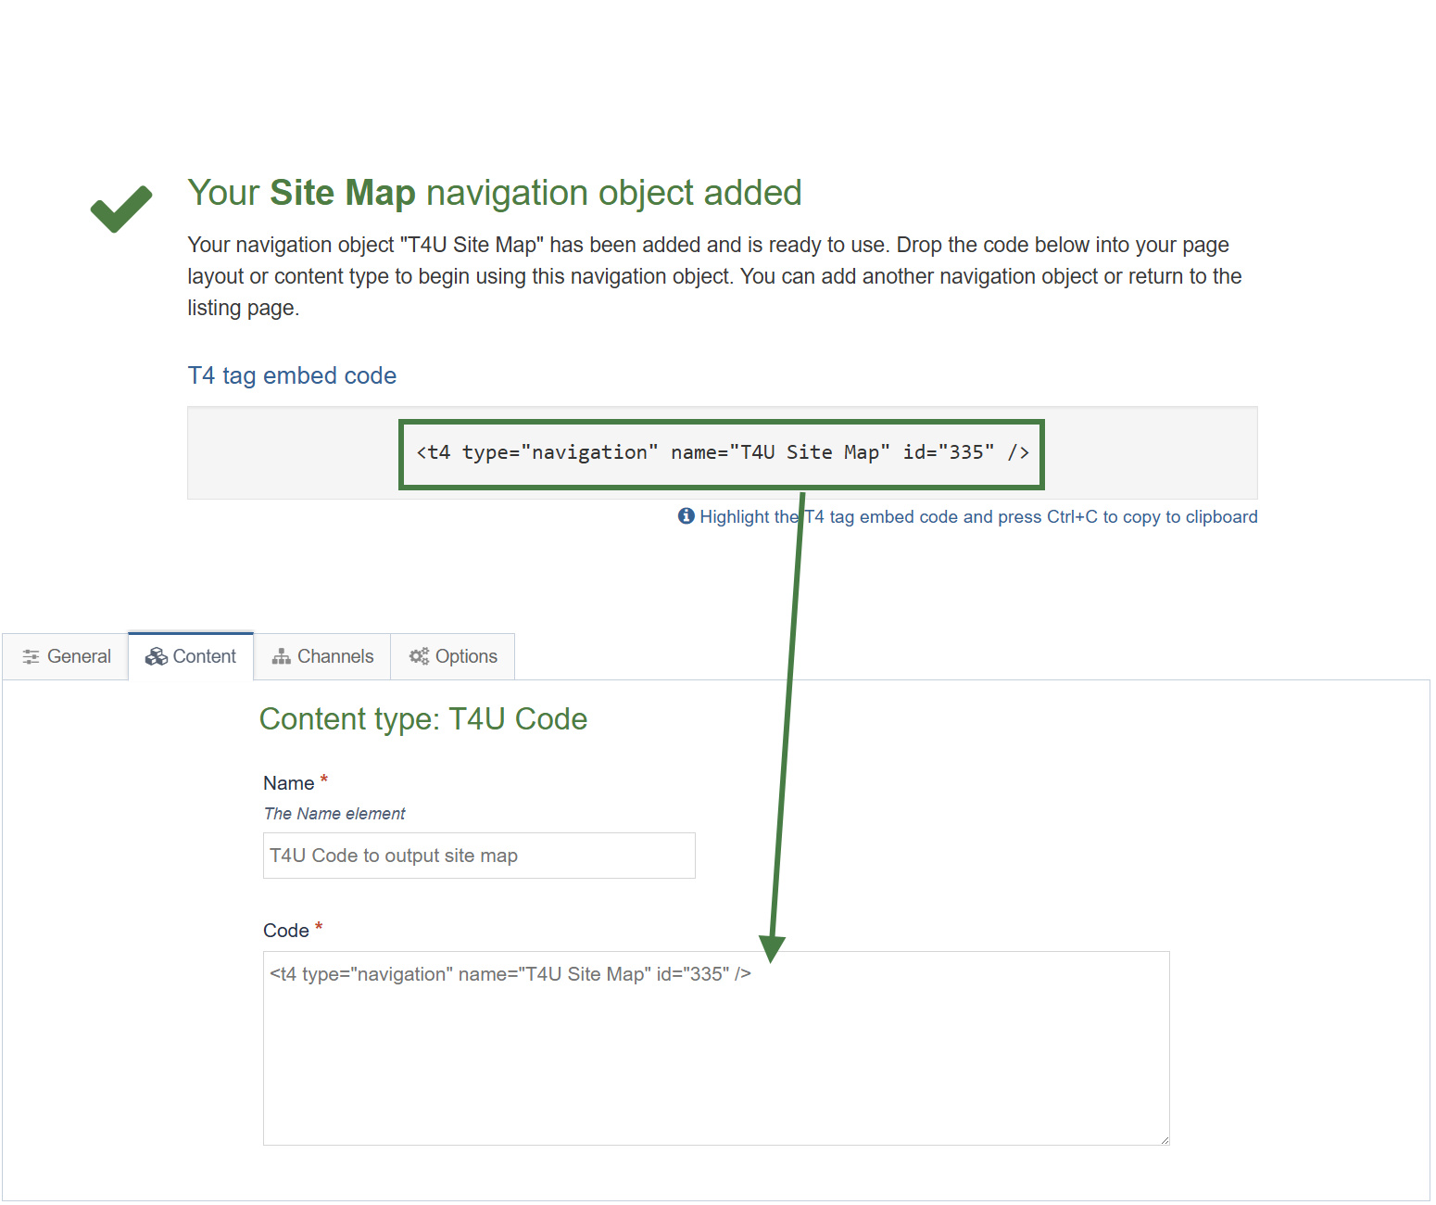Viewport: 1436px width, 1205px height.
Task: Open the Channels tab
Action: pos(334,656)
